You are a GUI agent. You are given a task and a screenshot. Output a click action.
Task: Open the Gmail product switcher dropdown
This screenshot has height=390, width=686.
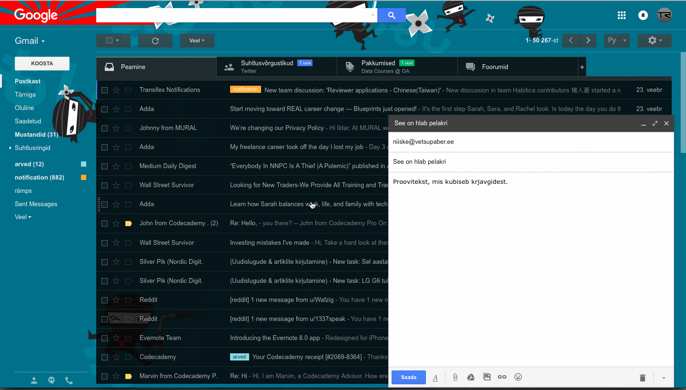(x=30, y=41)
